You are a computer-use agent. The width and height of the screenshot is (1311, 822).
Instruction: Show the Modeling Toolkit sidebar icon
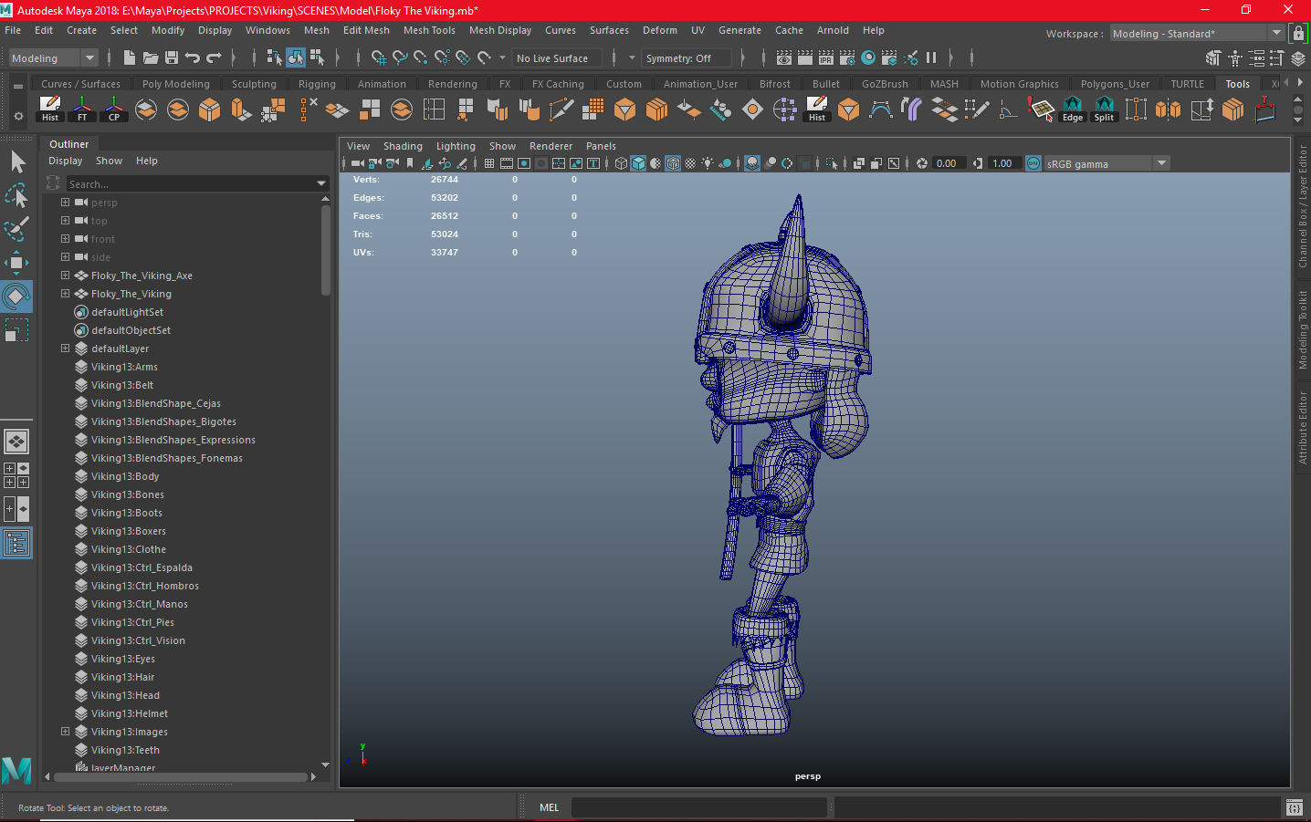tap(1213, 58)
